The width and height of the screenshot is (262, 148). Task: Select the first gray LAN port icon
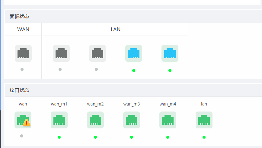click(61, 53)
